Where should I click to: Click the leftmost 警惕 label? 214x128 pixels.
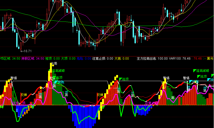click(x=14, y=78)
